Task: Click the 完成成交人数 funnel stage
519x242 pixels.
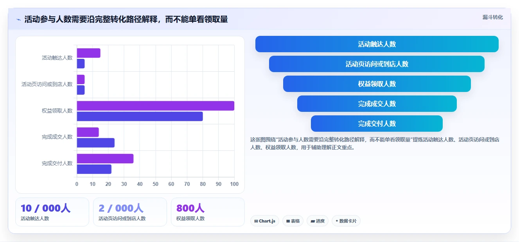Action: point(377,104)
